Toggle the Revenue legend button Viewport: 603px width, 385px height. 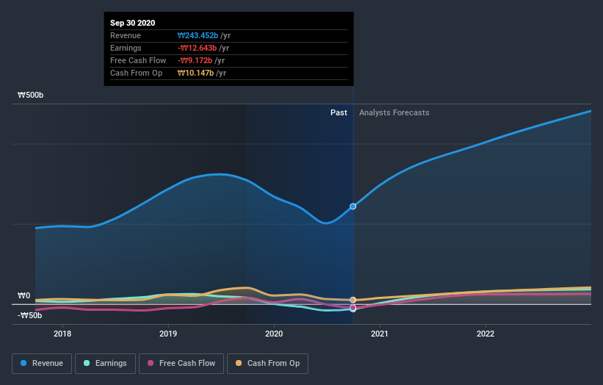click(42, 364)
